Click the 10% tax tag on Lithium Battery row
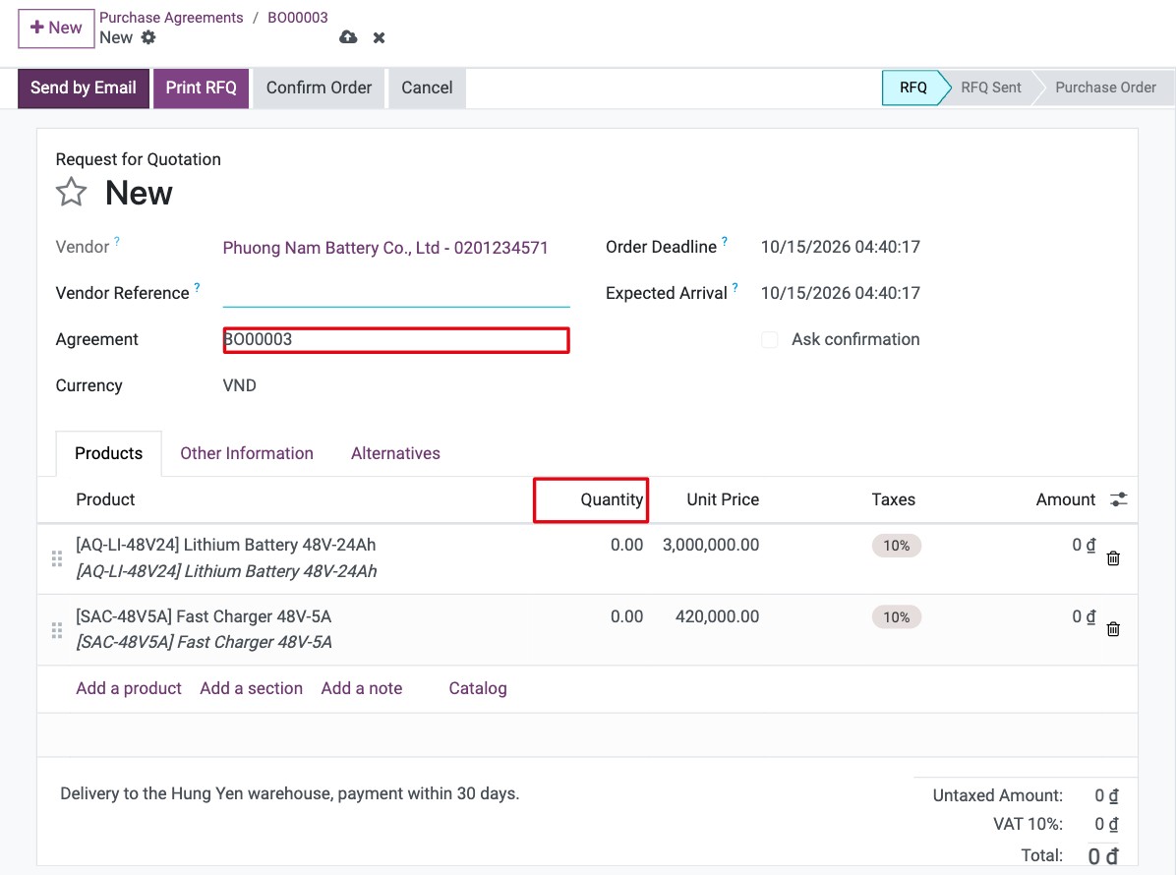Screen dimensions: 1176x875 point(896,546)
